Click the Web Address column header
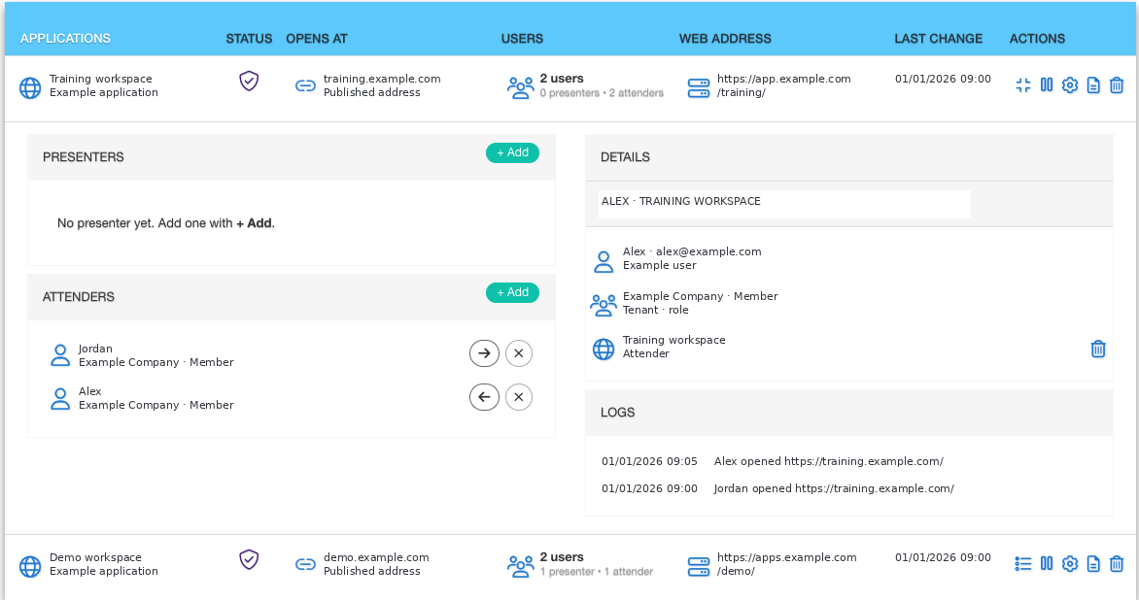This screenshot has width=1139, height=600. point(725,39)
